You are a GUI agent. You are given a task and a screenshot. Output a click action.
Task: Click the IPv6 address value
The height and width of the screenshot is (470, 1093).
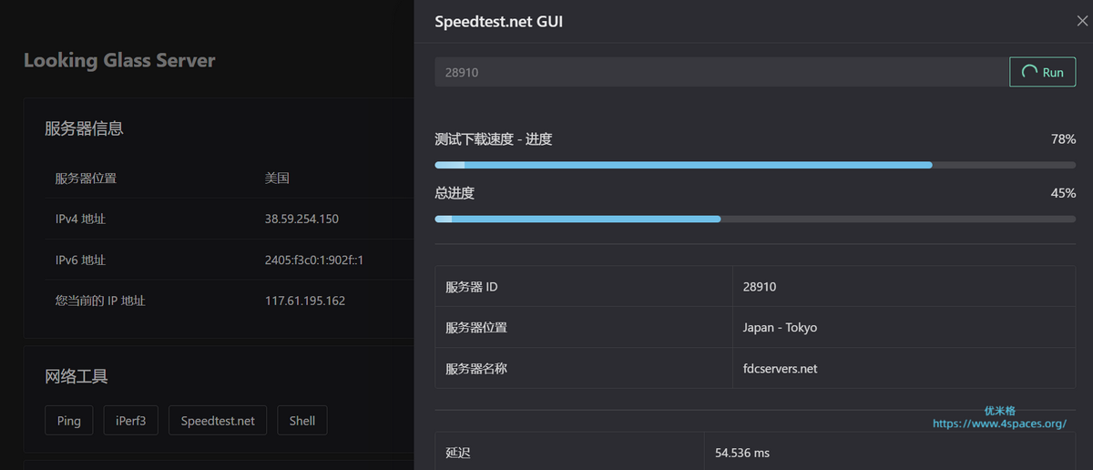pos(314,261)
